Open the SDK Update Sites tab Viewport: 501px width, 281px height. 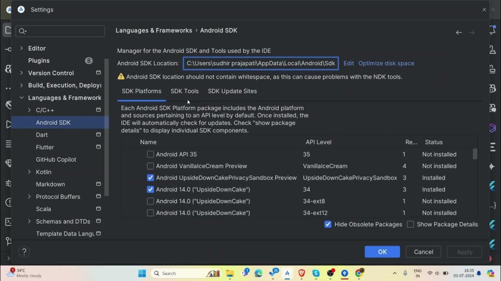point(232,91)
